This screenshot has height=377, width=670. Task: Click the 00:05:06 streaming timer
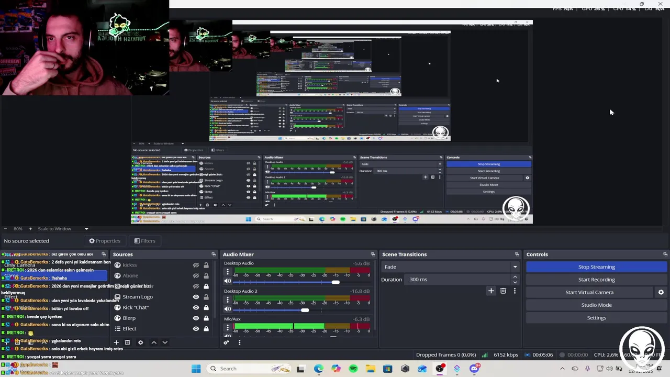543,355
